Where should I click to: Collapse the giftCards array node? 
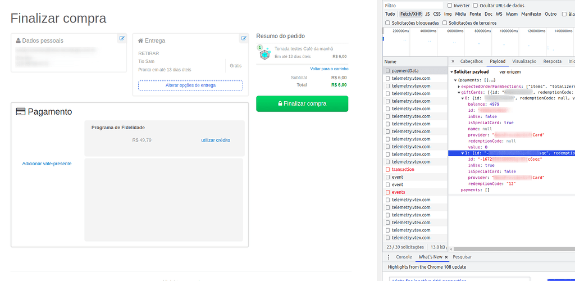click(x=459, y=92)
